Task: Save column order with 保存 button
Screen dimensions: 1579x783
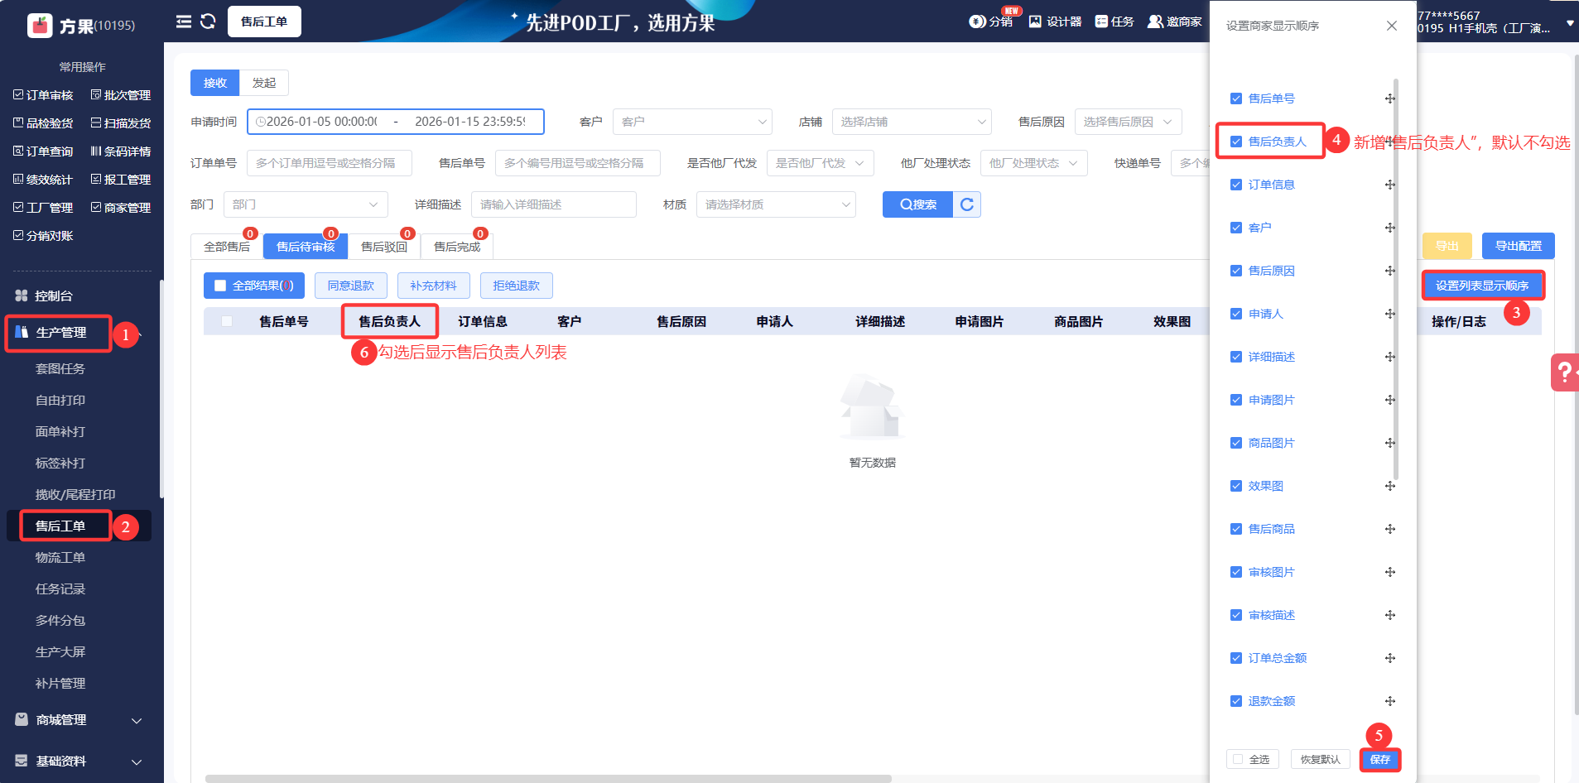Action: [x=1380, y=759]
